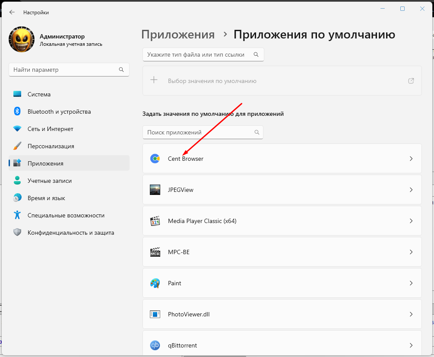Click the Media Player Classic clapperboard icon
Screen dimensions: 434x357
click(x=155, y=221)
